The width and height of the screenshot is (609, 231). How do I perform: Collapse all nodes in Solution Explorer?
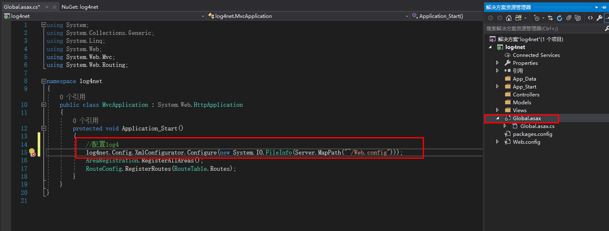(x=569, y=18)
